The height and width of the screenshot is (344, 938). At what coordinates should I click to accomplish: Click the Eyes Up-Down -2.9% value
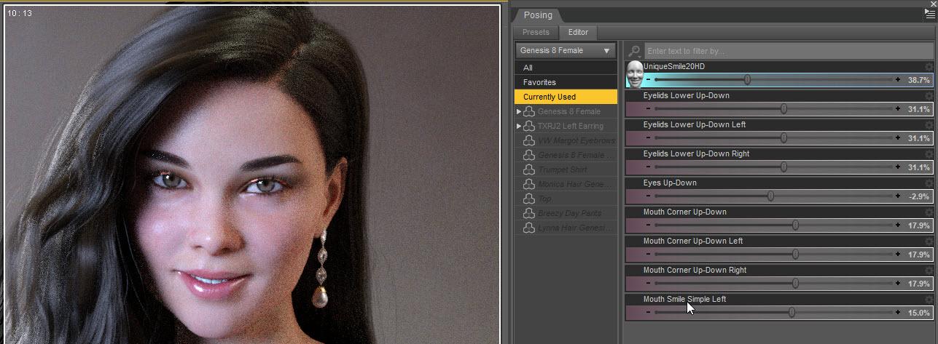[x=920, y=196]
